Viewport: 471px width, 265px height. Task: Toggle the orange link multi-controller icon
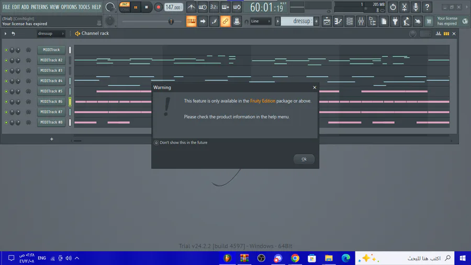[225, 21]
